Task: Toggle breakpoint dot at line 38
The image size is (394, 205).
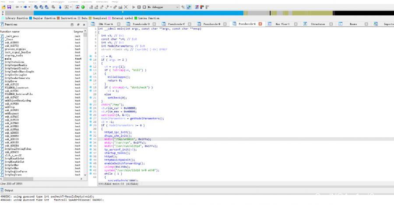Action: [91, 156]
